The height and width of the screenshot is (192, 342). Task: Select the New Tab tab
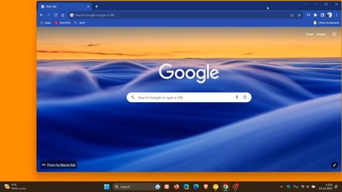pyautogui.click(x=65, y=6)
